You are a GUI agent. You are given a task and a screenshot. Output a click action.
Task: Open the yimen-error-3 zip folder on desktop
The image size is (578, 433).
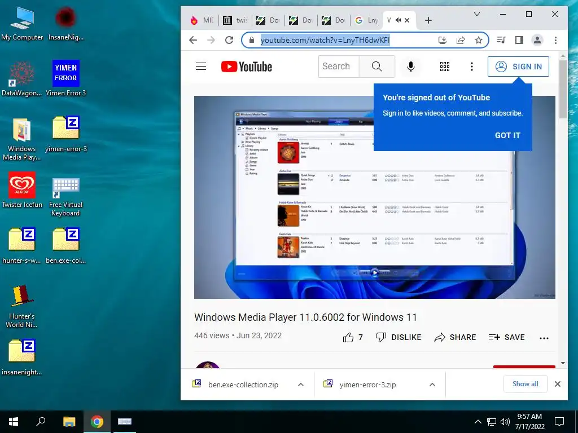[65, 134]
